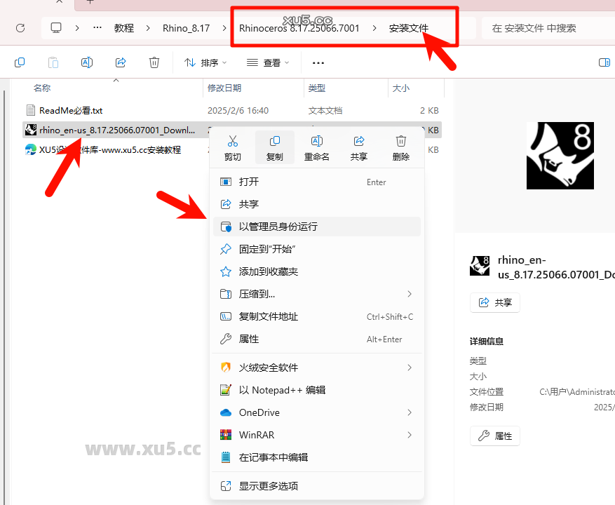The image size is (615, 505).
Task: Click the Refresh icon beside the address bar
Action: click(21, 27)
